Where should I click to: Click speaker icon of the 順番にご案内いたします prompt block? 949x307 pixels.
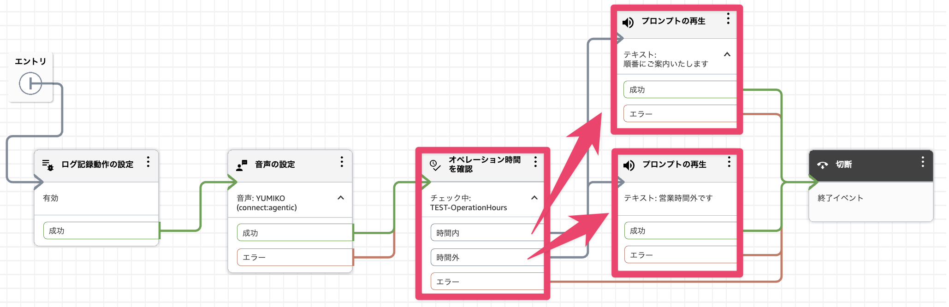point(628,22)
